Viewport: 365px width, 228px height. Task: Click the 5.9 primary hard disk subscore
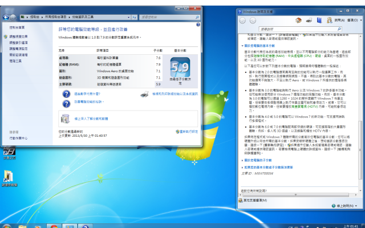coord(159,84)
